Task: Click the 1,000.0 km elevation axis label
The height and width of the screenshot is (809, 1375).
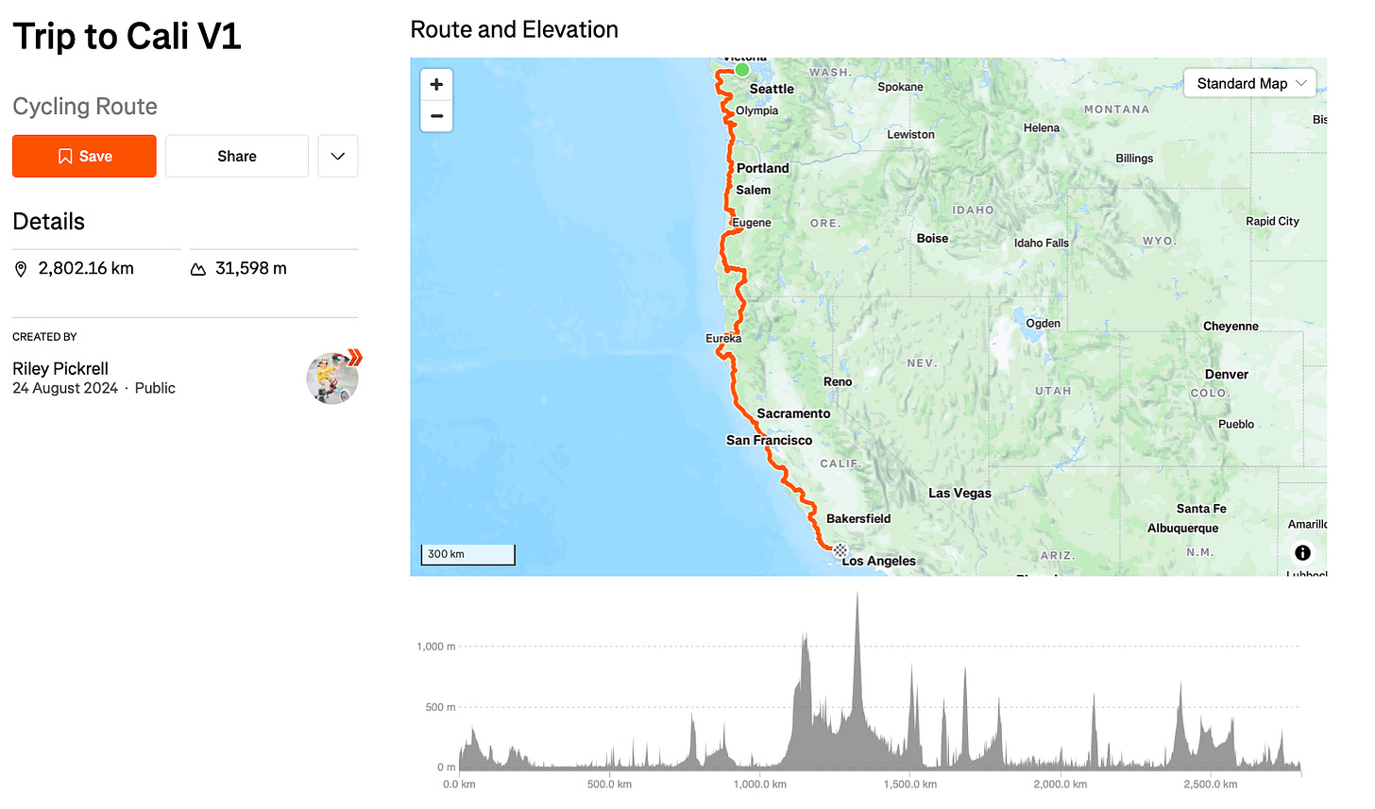Action: coord(760,784)
